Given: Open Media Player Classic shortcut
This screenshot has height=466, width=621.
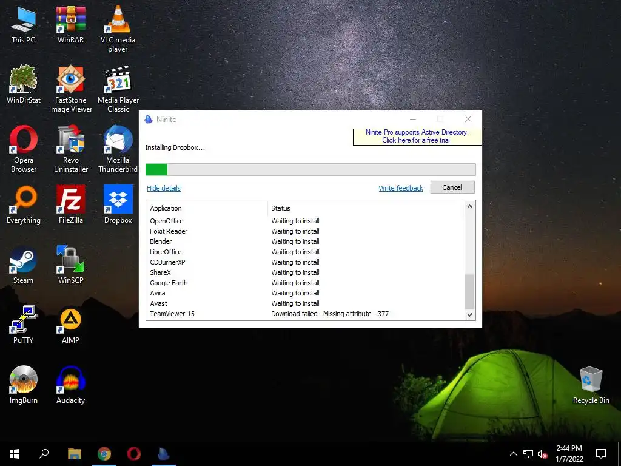Looking at the screenshot, I should click(x=118, y=89).
